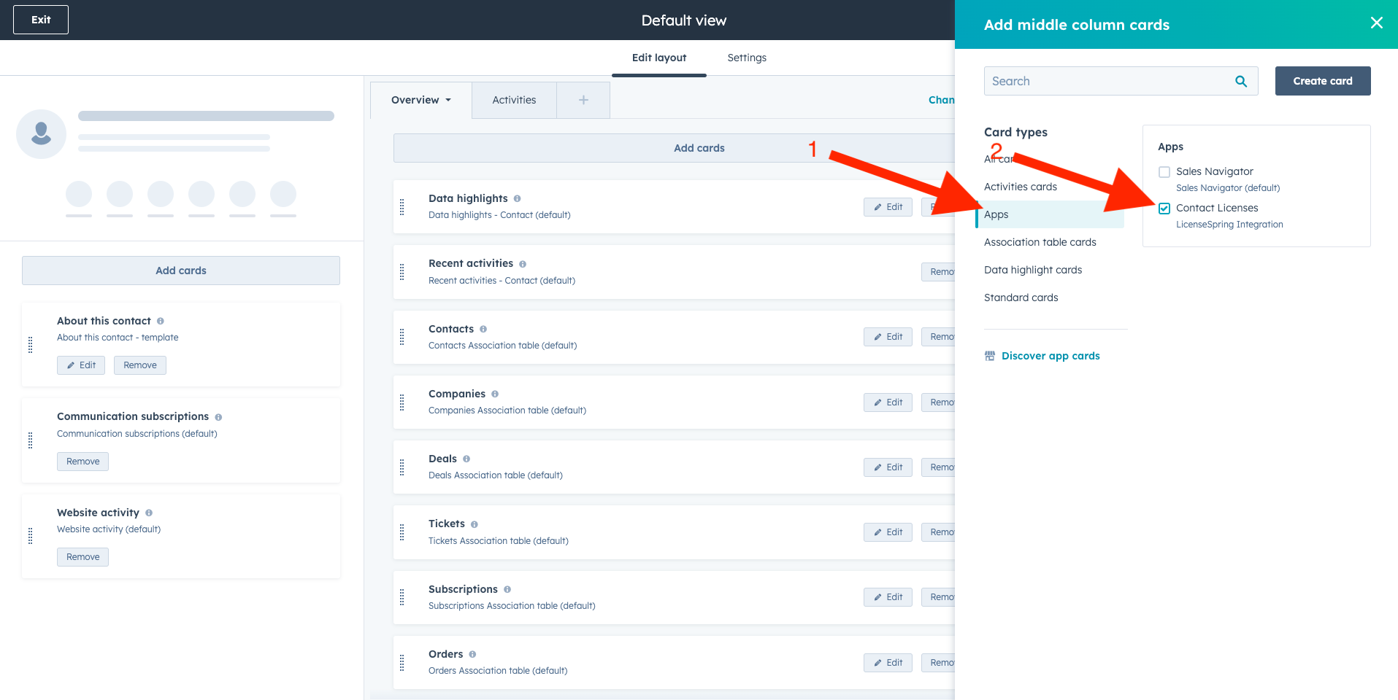Close the Add middle column cards panel
This screenshot has height=700, width=1398.
tap(1376, 23)
